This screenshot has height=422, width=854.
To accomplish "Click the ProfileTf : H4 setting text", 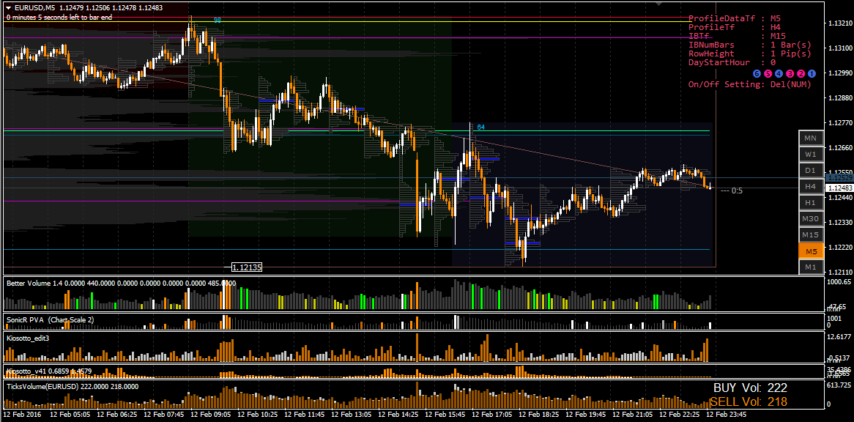I will pos(734,26).
